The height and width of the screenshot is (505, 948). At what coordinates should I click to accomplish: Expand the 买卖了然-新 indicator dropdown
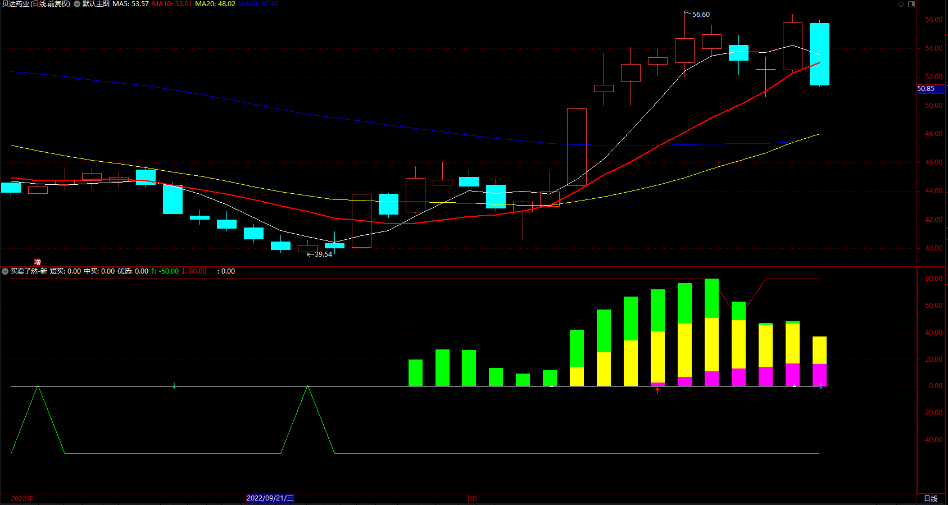(5, 271)
